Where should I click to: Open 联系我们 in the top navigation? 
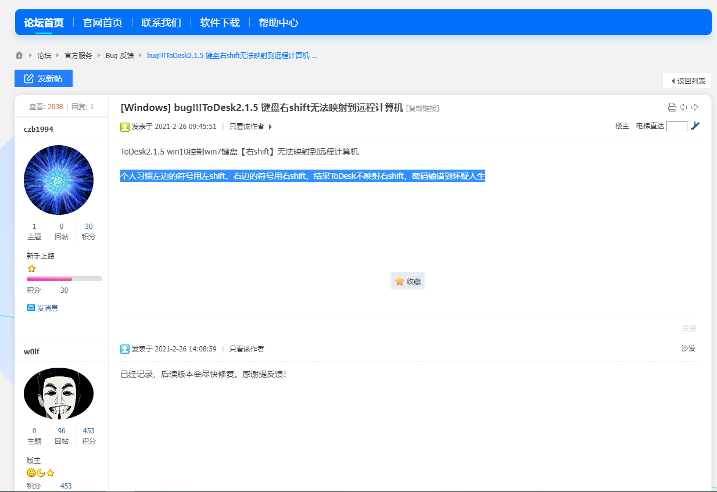click(162, 23)
